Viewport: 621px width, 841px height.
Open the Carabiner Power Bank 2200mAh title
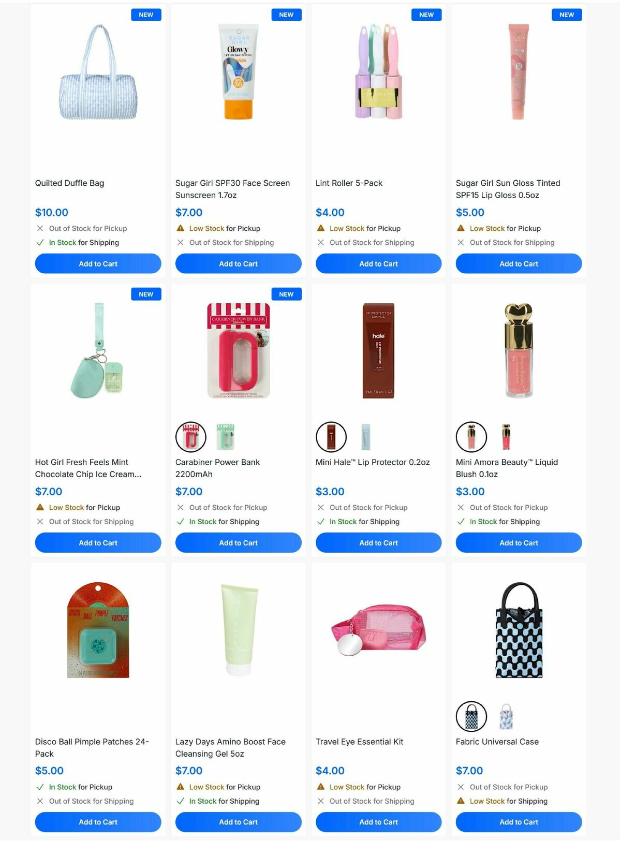point(217,468)
